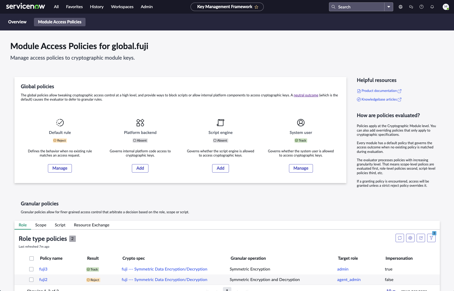The height and width of the screenshot is (291, 454).
Task: Click the Reject badge in fuji2 row
Action: point(93,280)
